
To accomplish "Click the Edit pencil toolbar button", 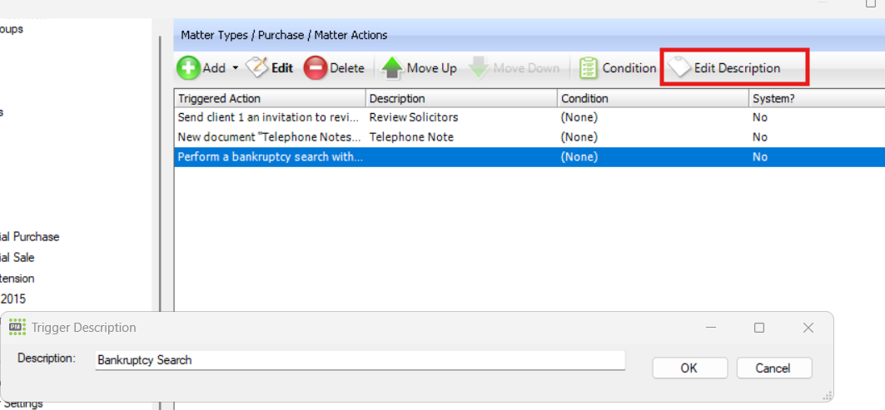I will click(x=270, y=68).
